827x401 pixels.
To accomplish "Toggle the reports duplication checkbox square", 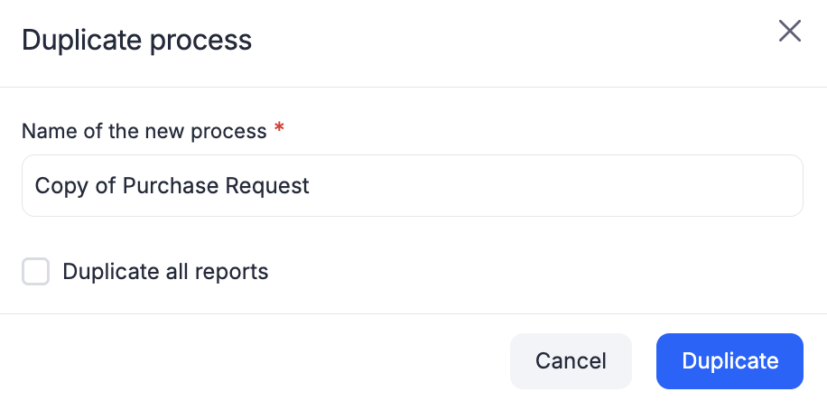I will point(35,272).
